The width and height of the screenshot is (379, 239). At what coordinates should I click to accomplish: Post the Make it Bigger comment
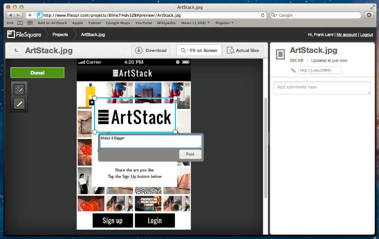pos(190,154)
